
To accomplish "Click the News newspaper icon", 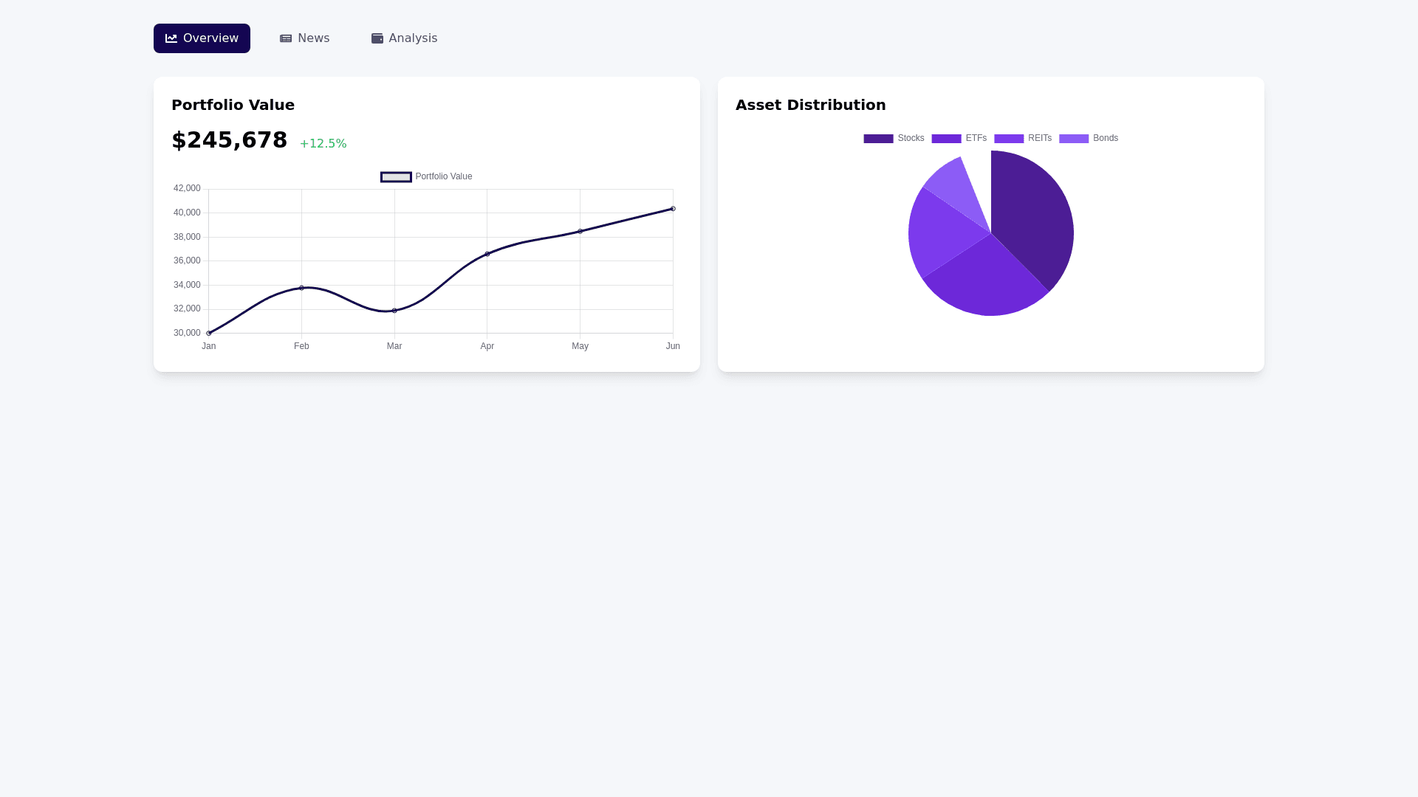I will coord(286,38).
